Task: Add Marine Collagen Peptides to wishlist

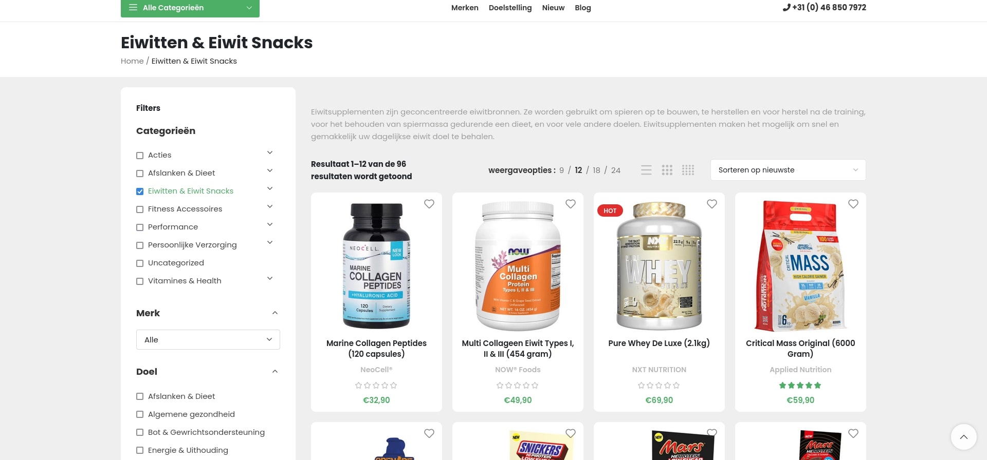Action: (x=429, y=204)
